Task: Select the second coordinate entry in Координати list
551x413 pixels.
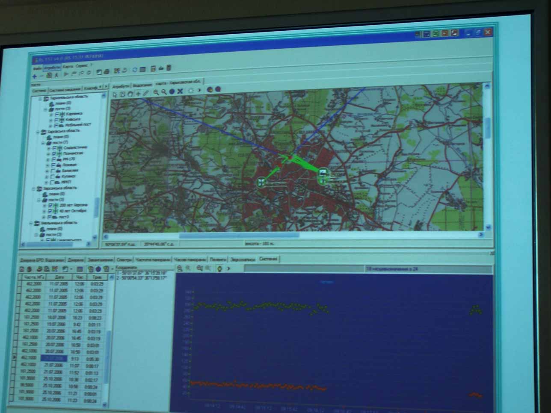Action: 141,278
